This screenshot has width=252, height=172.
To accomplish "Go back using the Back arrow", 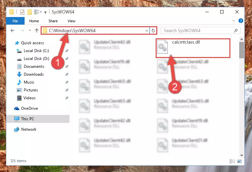I will click(12, 30).
